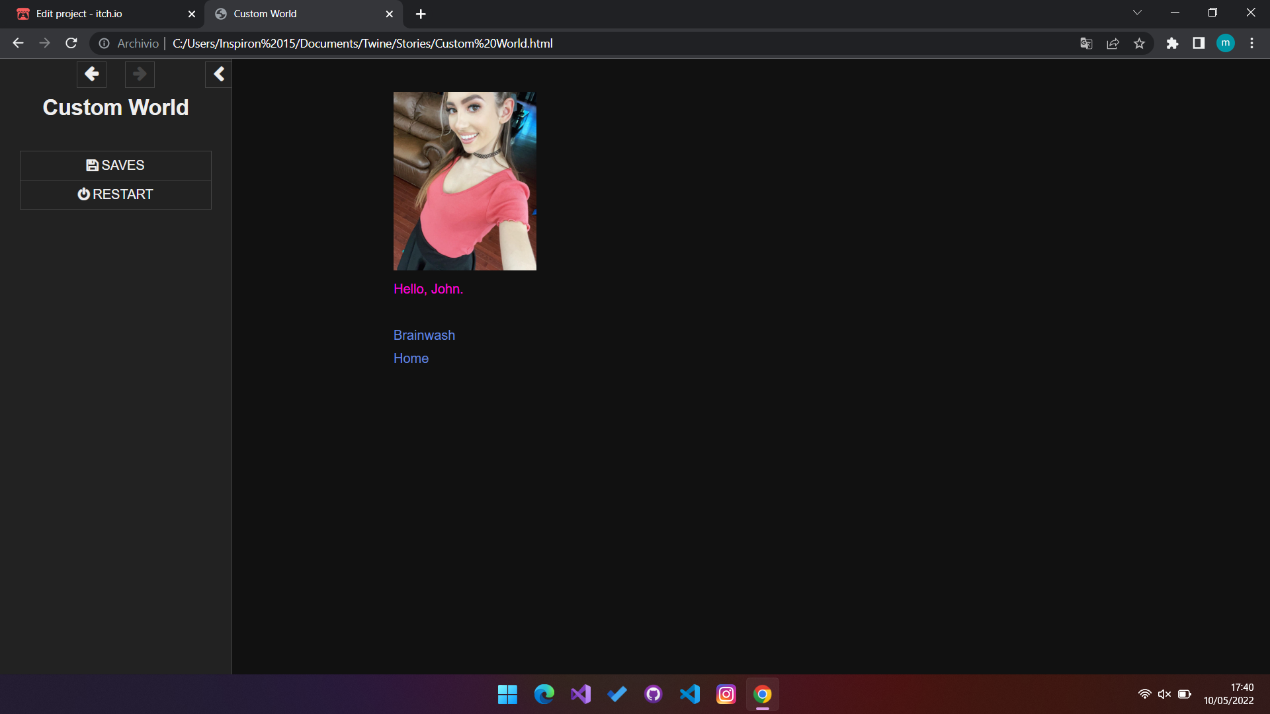Image resolution: width=1270 pixels, height=714 pixels.
Task: Follow the Brainwash link
Action: (x=424, y=335)
